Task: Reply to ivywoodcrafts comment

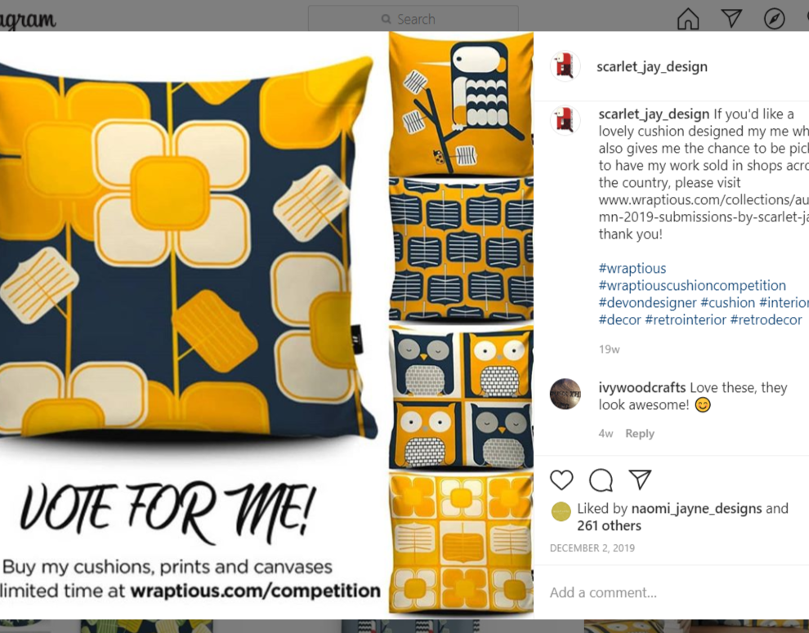Action: [x=639, y=434]
